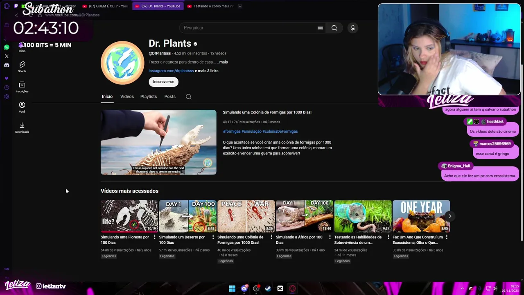Open options menu for 'Simulando a África por 100 Dias'
The height and width of the screenshot is (295, 524).
(330, 237)
